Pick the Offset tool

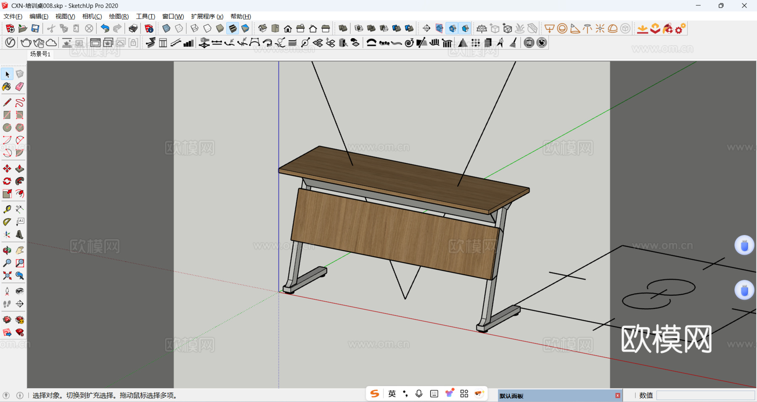click(20, 194)
